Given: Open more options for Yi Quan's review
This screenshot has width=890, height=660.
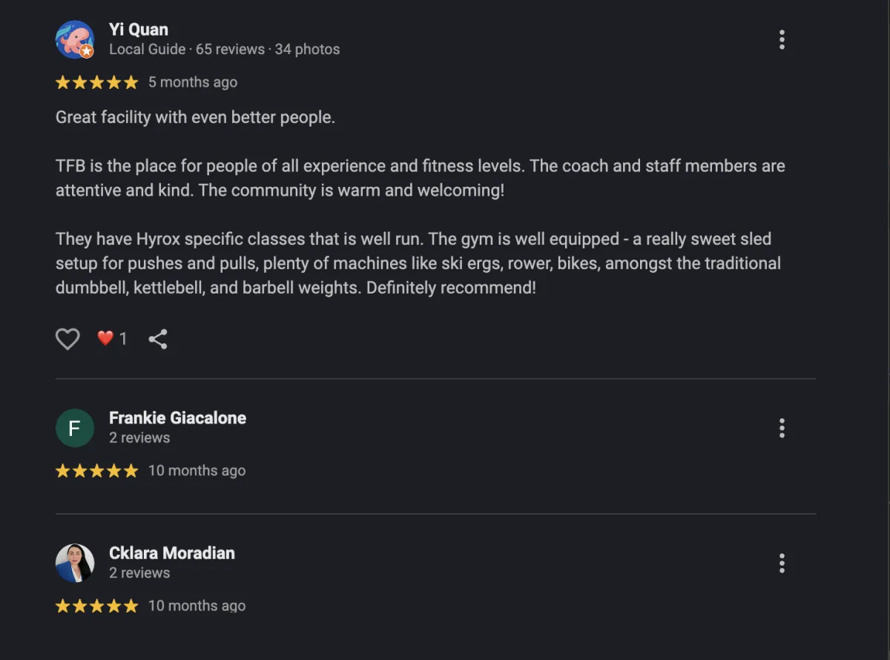Looking at the screenshot, I should (782, 40).
